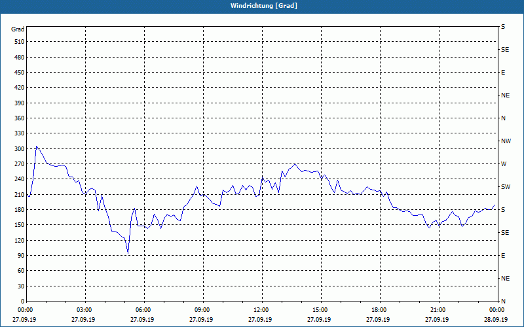
Task: Select the 480 y-axis label
Action: pos(20,58)
